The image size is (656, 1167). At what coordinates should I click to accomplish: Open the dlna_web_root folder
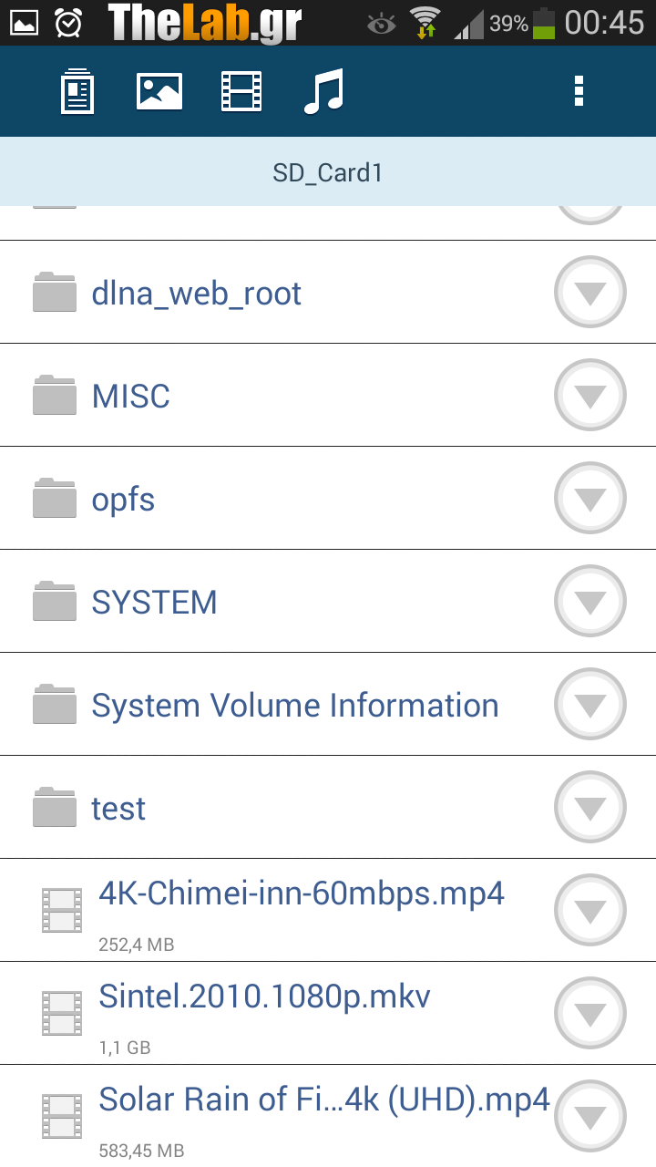click(196, 294)
